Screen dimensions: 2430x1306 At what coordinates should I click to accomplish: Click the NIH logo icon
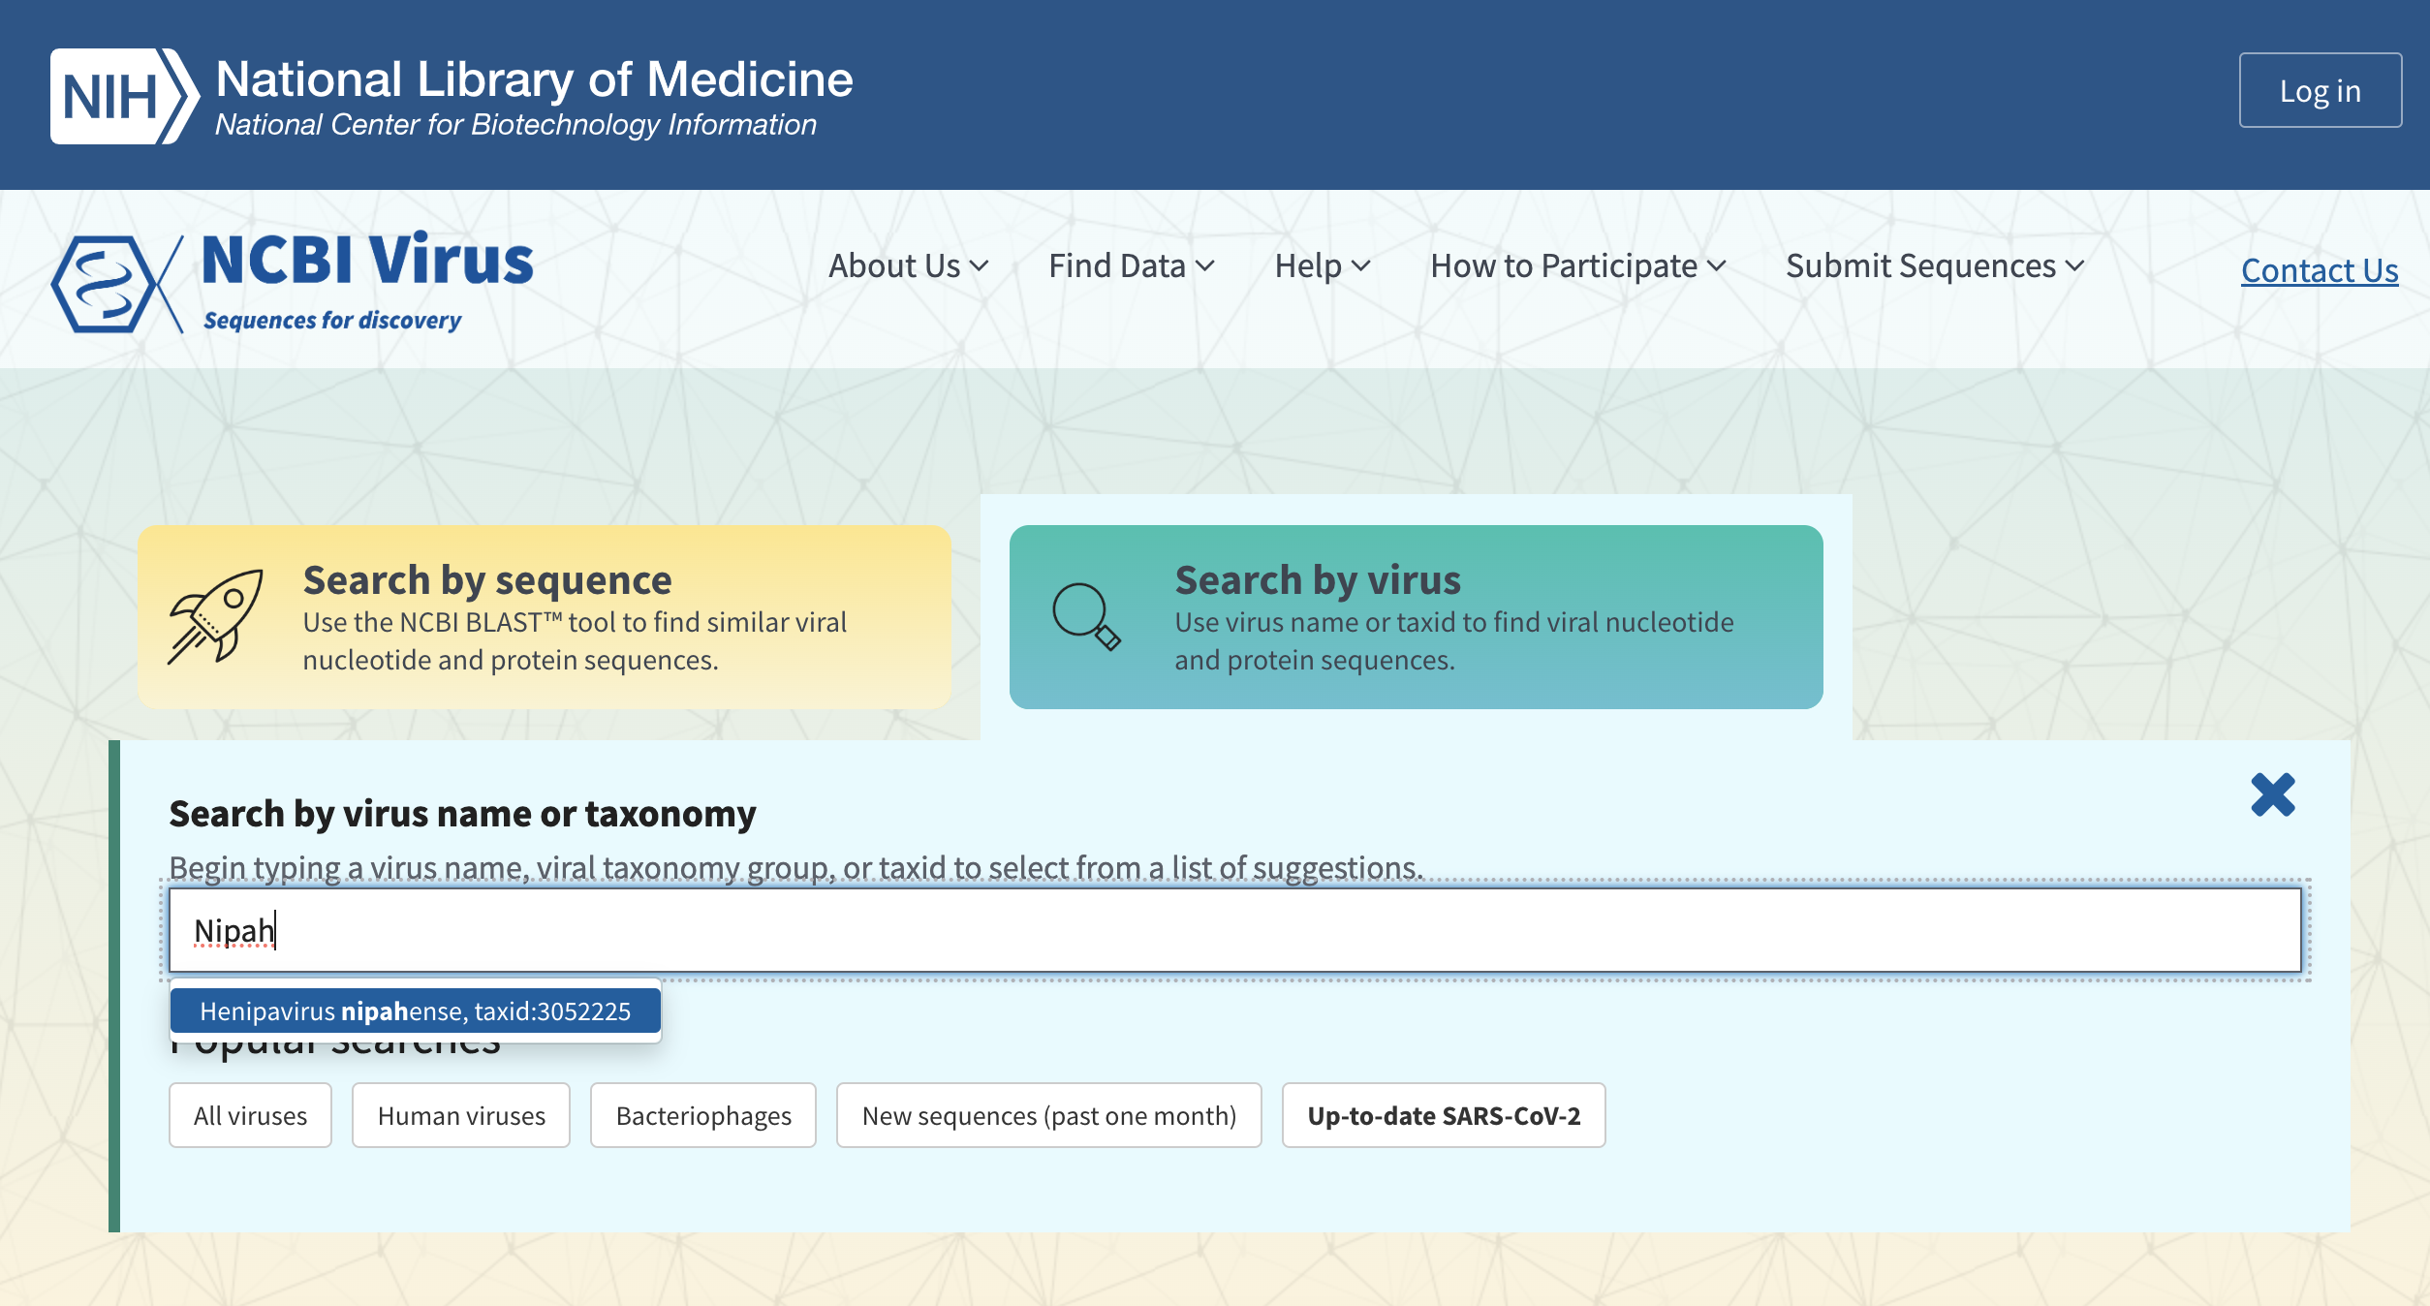click(125, 96)
